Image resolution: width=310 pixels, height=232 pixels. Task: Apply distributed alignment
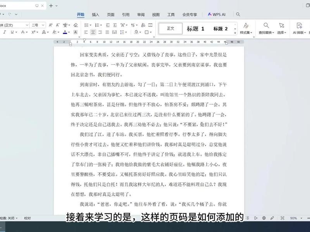click(x=114, y=32)
